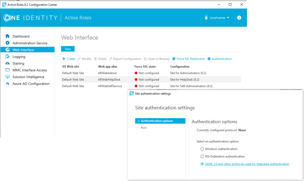
Task: Click the Solution Intelligence monitor icon
Action: click(x=8, y=77)
